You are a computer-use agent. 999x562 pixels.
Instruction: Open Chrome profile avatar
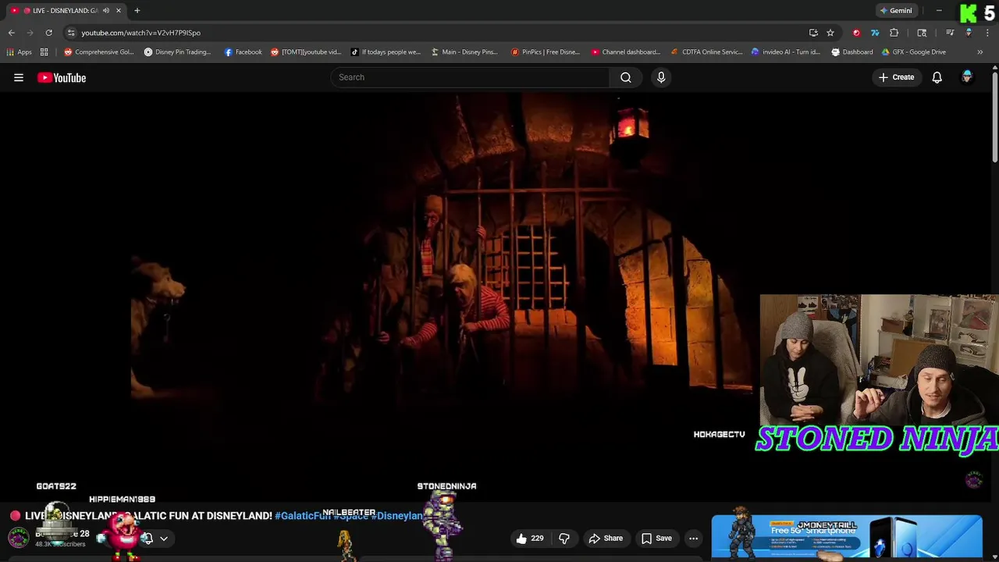point(969,33)
